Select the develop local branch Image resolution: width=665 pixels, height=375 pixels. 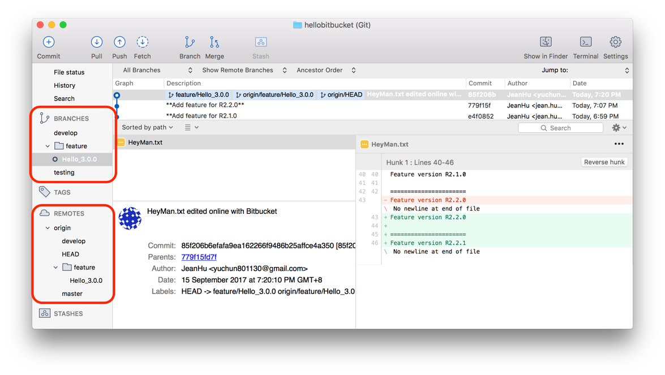66,132
